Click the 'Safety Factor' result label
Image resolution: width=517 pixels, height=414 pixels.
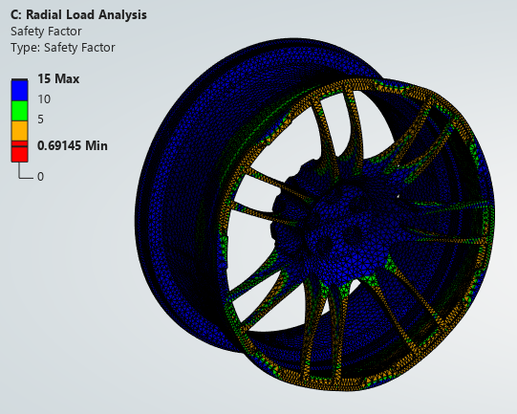point(46,32)
